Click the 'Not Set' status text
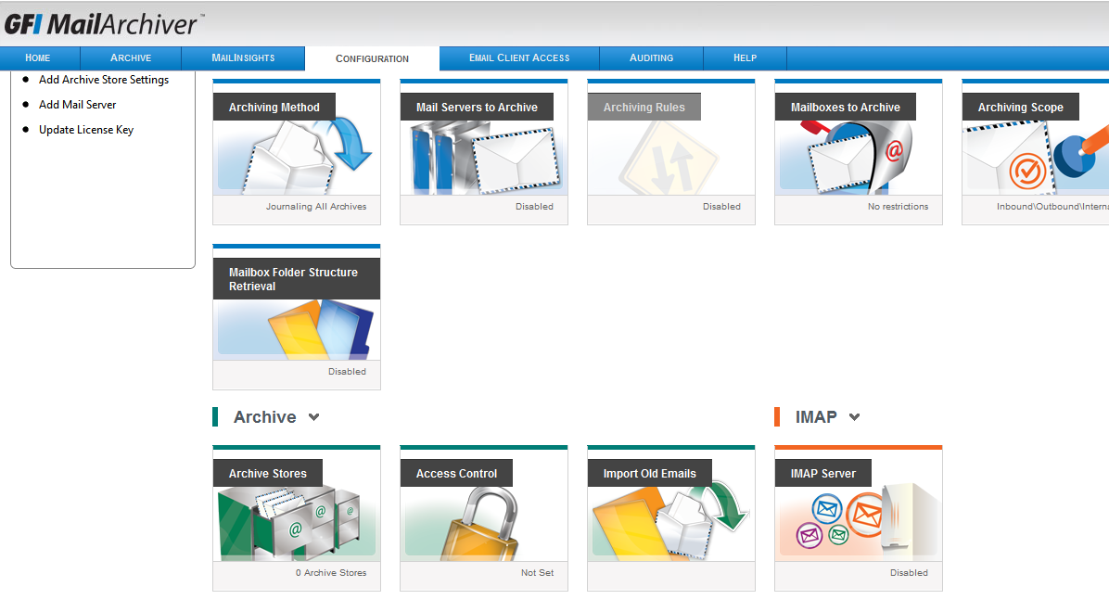 (538, 573)
